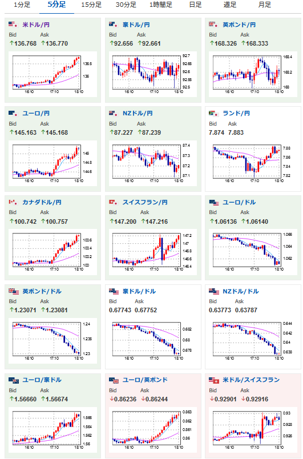
Task: Open the 日足 daily chart tab
Action: [x=195, y=5]
